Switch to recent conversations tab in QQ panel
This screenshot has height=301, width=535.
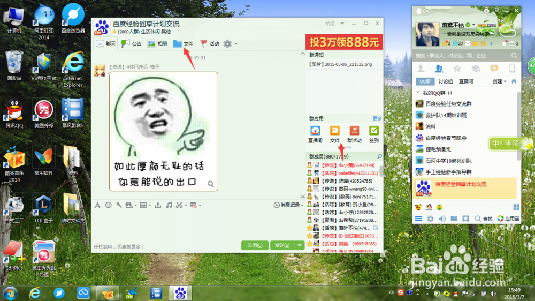coord(494,69)
